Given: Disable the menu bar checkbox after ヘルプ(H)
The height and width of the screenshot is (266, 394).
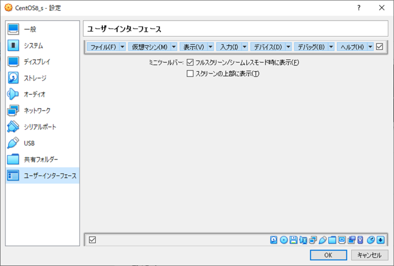Looking at the screenshot, I should tap(379, 47).
